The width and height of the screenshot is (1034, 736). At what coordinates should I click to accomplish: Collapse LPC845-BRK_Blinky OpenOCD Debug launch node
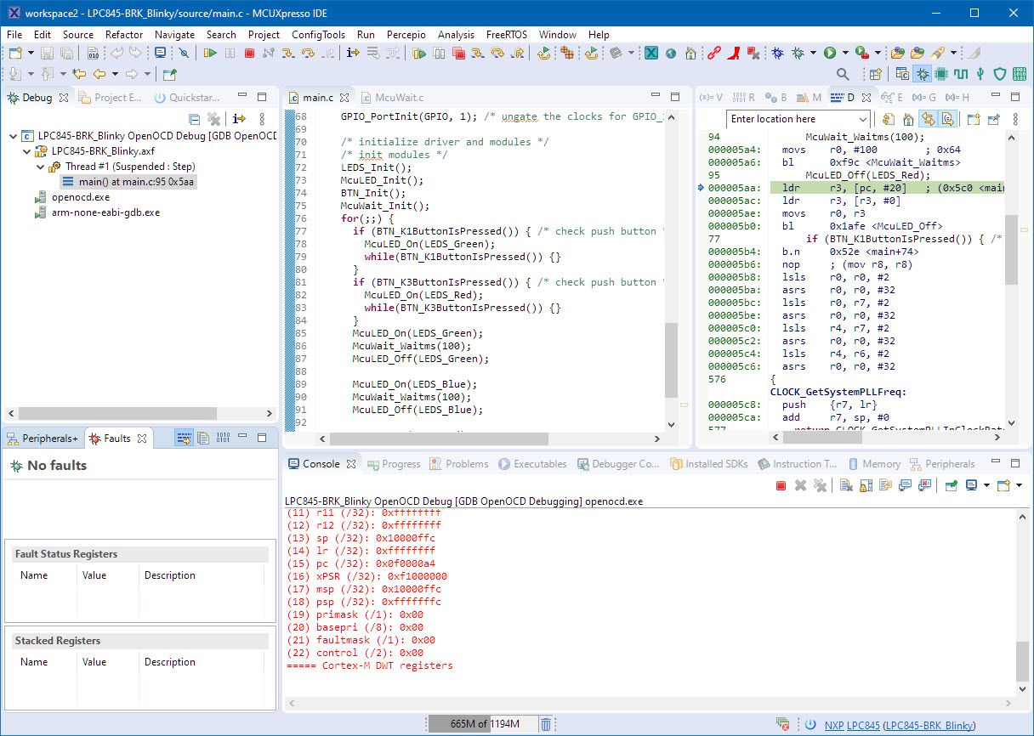point(14,136)
